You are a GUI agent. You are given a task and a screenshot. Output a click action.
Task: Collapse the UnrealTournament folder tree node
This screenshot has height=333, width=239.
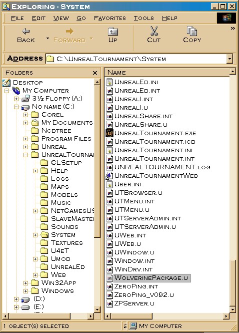click(x=25, y=155)
